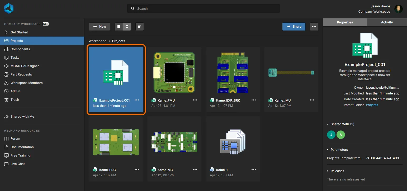The width and height of the screenshot is (407, 191).
Task: Select the Kame_IMU flex board thumbnail
Action: click(291, 72)
